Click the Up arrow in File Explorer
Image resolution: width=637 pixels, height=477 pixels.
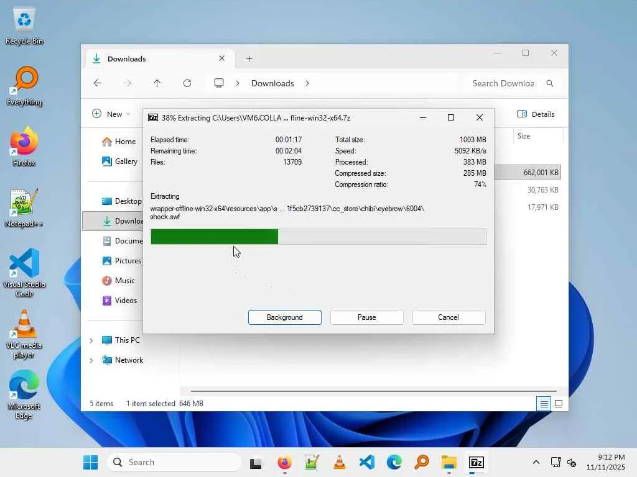[x=157, y=83]
